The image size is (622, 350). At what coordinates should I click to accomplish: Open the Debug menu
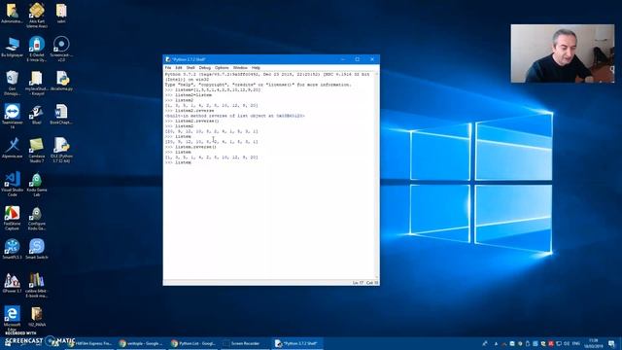(205, 68)
